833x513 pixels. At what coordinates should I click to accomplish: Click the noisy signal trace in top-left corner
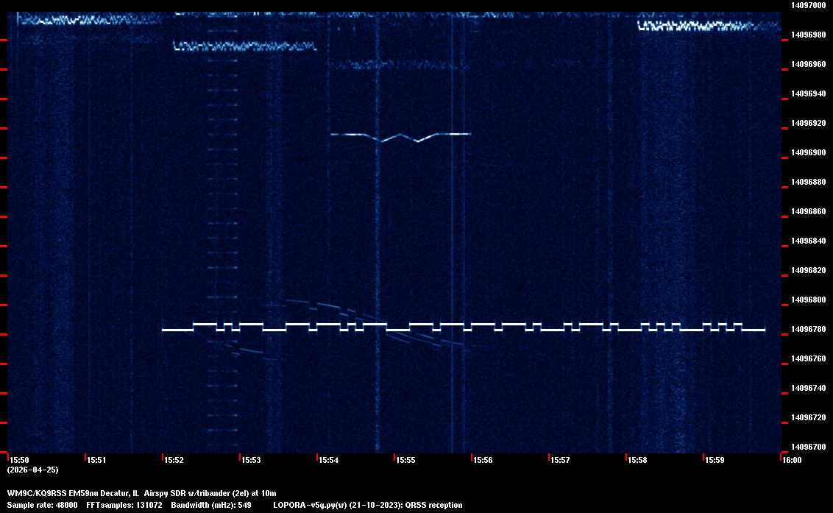(88, 20)
